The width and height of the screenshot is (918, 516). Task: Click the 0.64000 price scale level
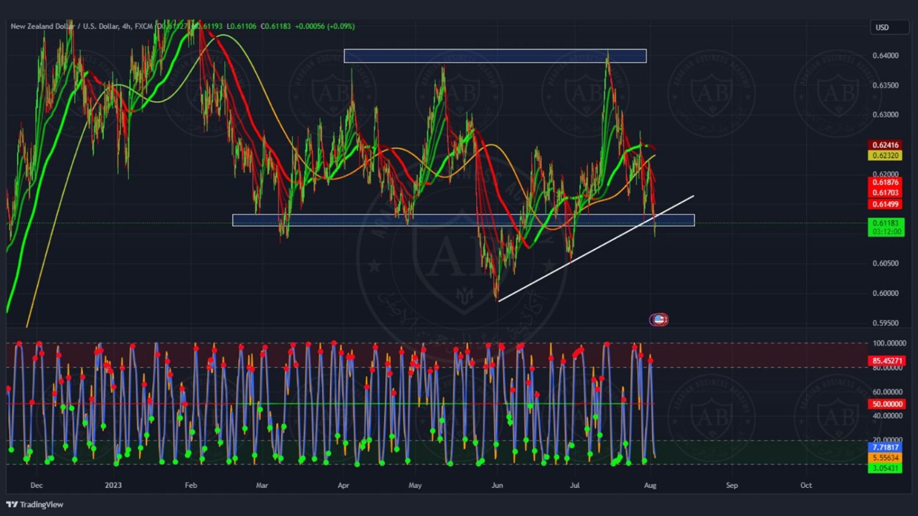(885, 56)
